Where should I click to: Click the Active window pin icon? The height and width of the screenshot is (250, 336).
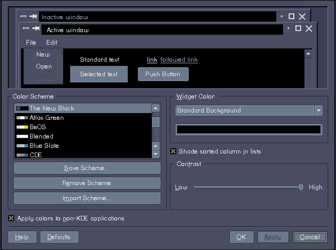click(36, 28)
